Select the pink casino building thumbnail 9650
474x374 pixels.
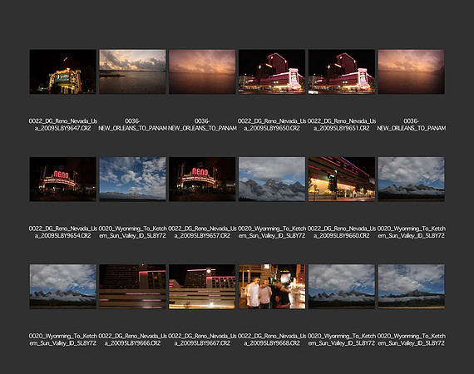272,71
